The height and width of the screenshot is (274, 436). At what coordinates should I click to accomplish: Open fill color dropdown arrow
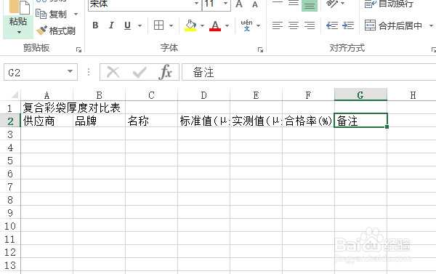pyautogui.click(x=203, y=25)
